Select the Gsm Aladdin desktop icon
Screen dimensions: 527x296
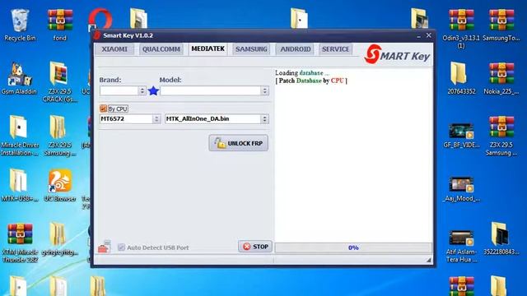tap(19, 78)
